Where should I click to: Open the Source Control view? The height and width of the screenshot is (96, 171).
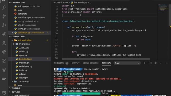click(x=4, y=17)
